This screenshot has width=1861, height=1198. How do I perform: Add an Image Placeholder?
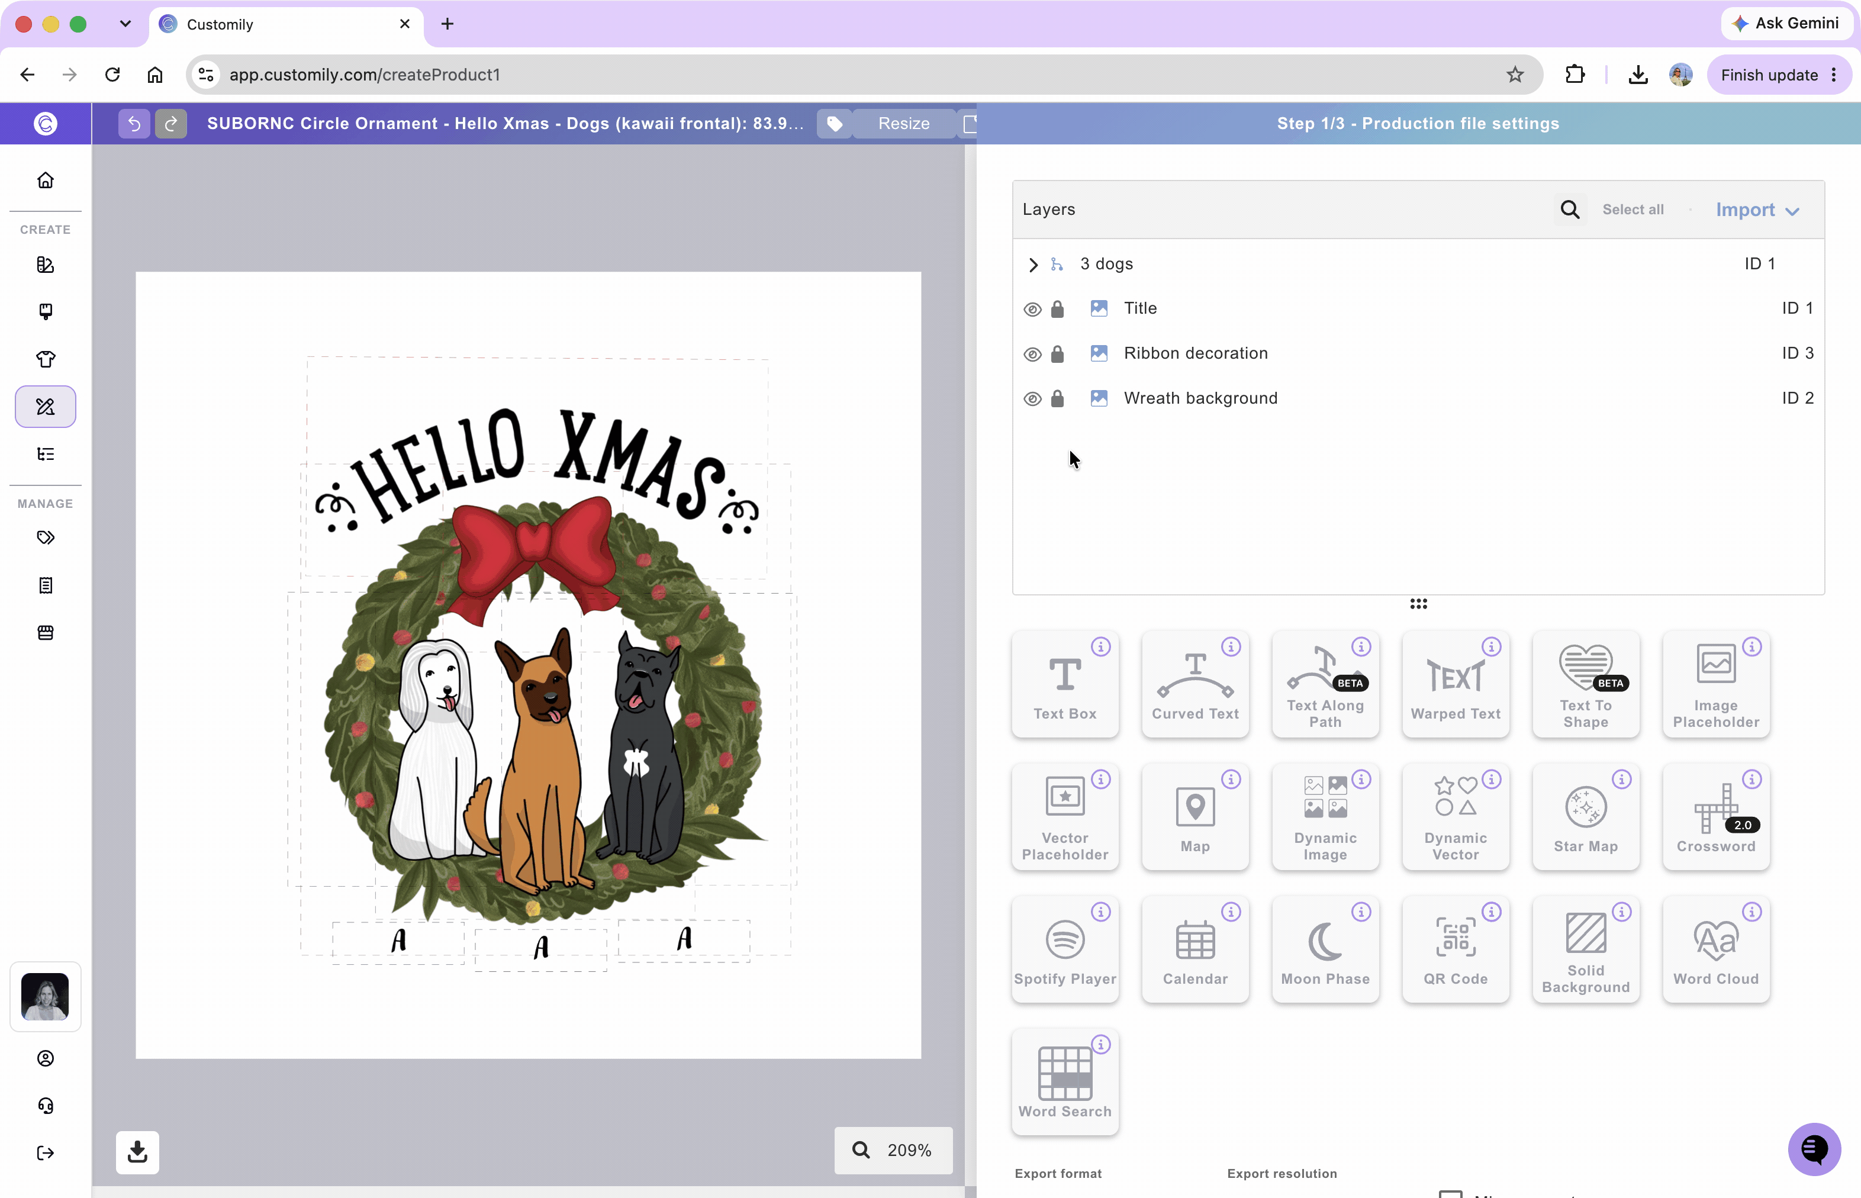point(1715,684)
